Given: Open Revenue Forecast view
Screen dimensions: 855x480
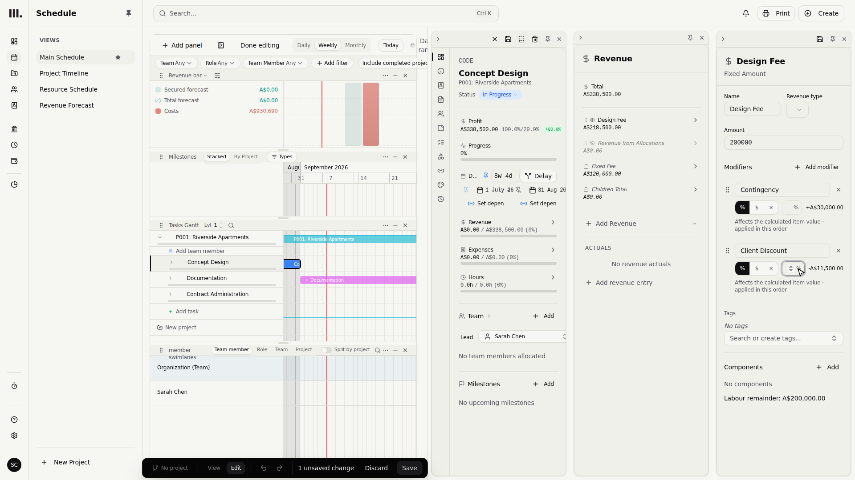Looking at the screenshot, I should pos(67,105).
